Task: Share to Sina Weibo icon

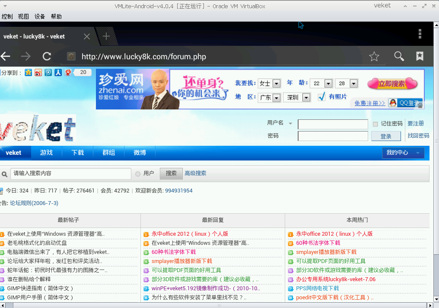Action: click(x=38, y=73)
